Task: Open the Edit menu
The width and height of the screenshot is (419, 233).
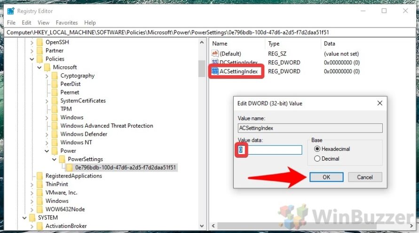Action: [26, 23]
